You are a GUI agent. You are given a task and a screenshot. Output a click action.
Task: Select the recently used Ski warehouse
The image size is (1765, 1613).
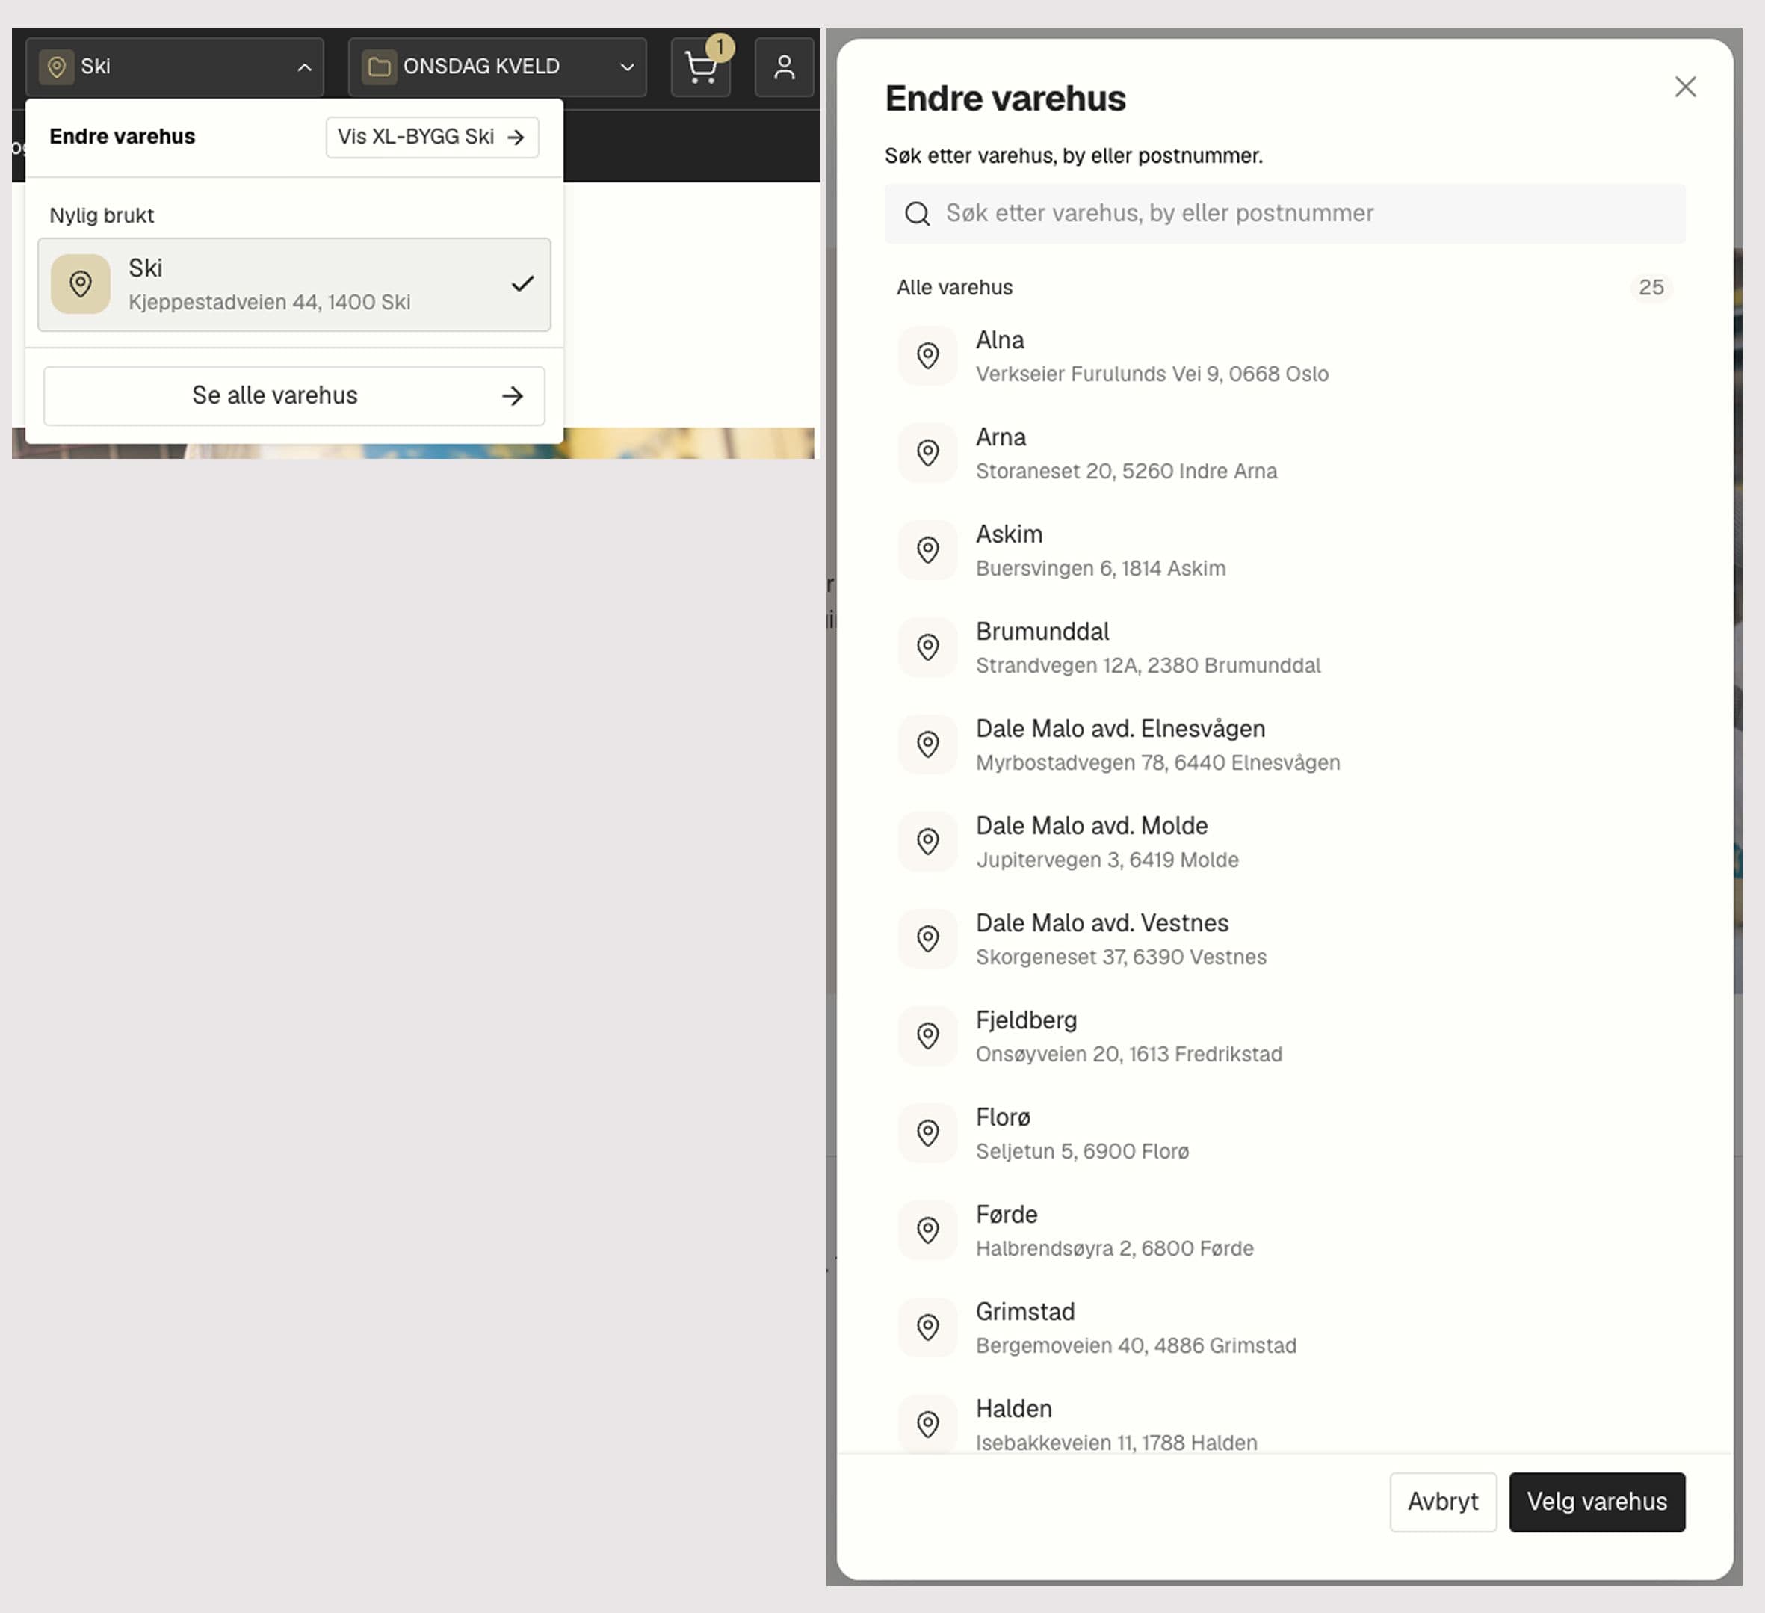pos(294,285)
